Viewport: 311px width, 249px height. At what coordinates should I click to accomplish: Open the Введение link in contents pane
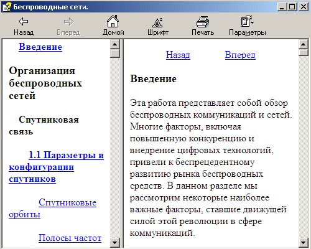click(40, 47)
